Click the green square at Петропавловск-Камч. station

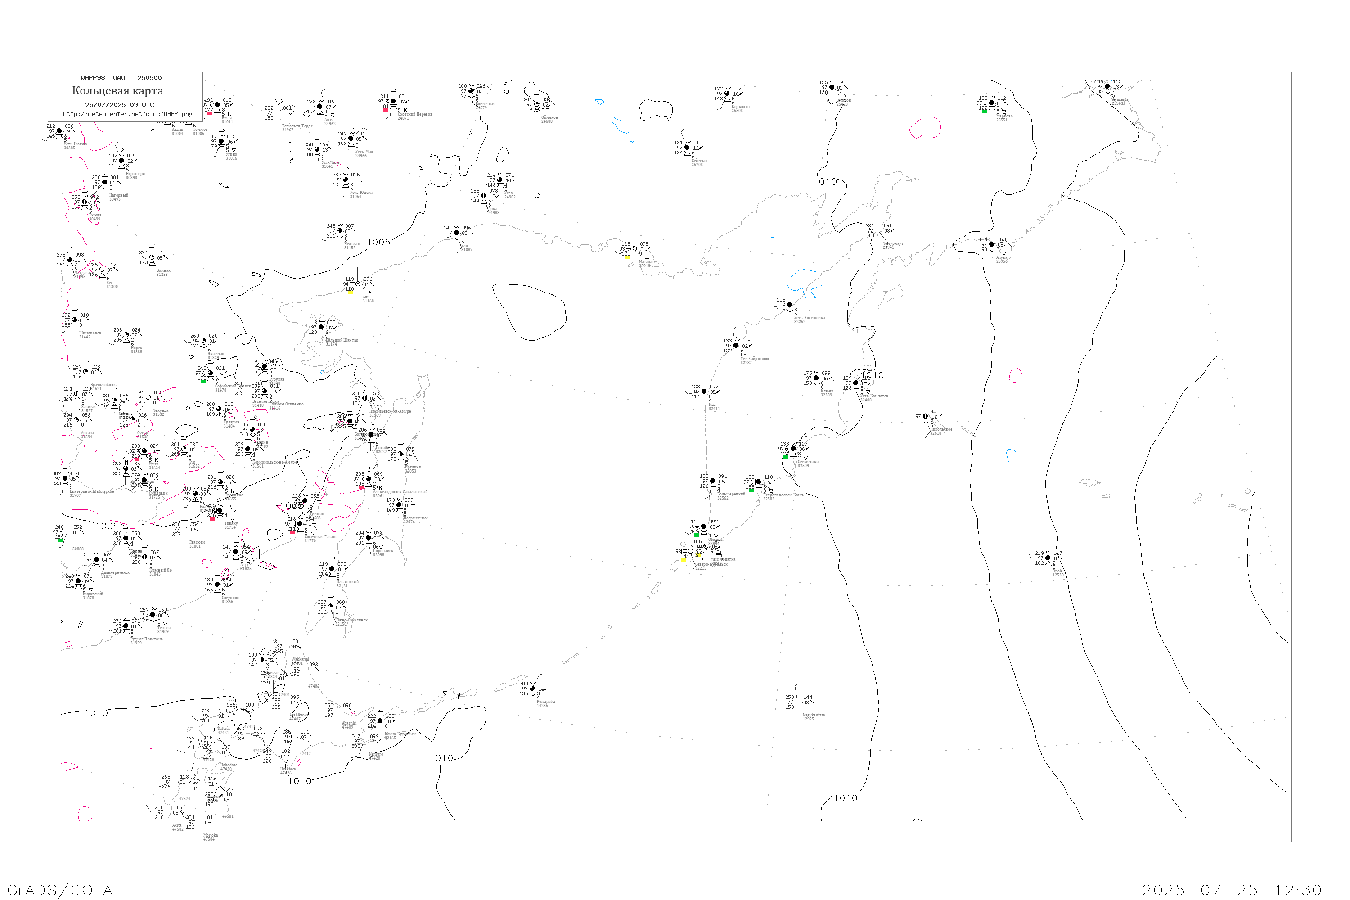click(x=751, y=491)
